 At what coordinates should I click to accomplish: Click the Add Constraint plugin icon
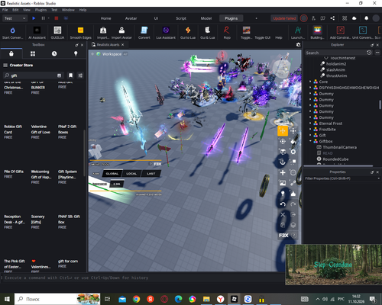(x=341, y=30)
